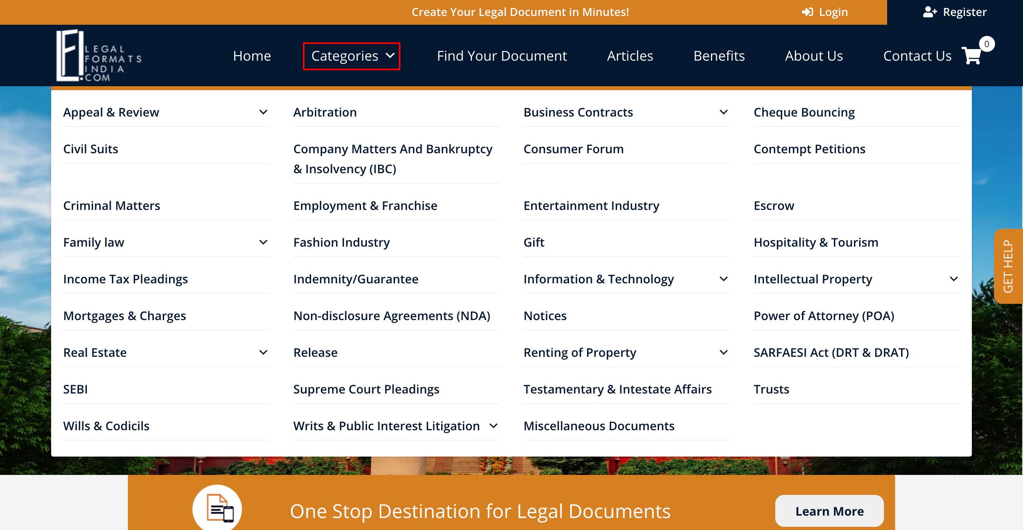Open the GET HELP side tab
The height and width of the screenshot is (530, 1023).
pyautogui.click(x=1008, y=266)
